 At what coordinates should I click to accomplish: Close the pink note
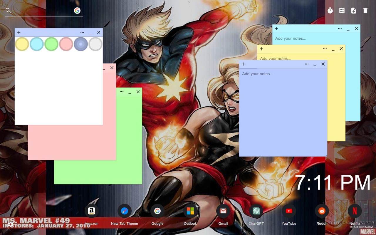pos(112,68)
